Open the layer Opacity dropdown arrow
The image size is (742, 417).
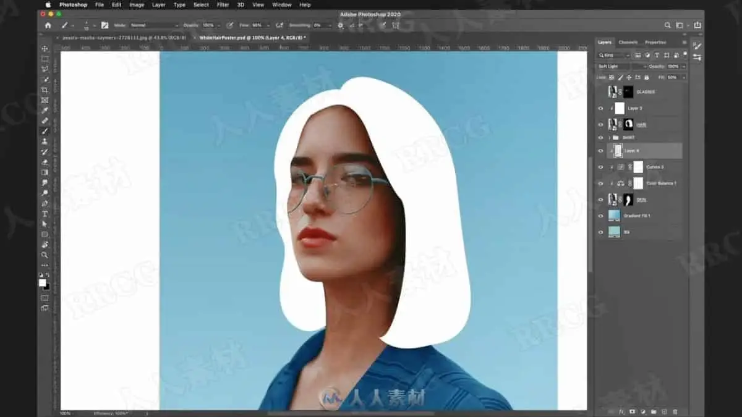(683, 66)
